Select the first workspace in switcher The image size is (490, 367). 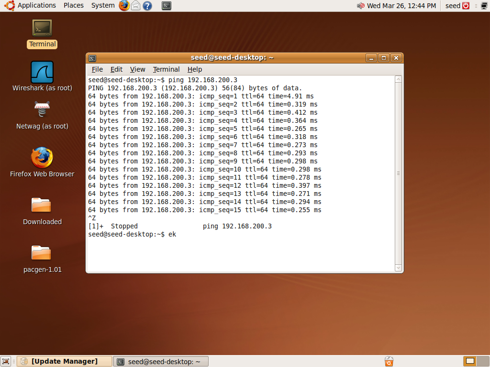pyautogui.click(x=470, y=361)
